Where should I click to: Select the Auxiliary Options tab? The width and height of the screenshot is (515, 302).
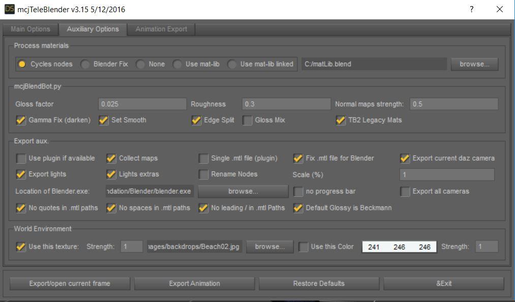pos(93,29)
